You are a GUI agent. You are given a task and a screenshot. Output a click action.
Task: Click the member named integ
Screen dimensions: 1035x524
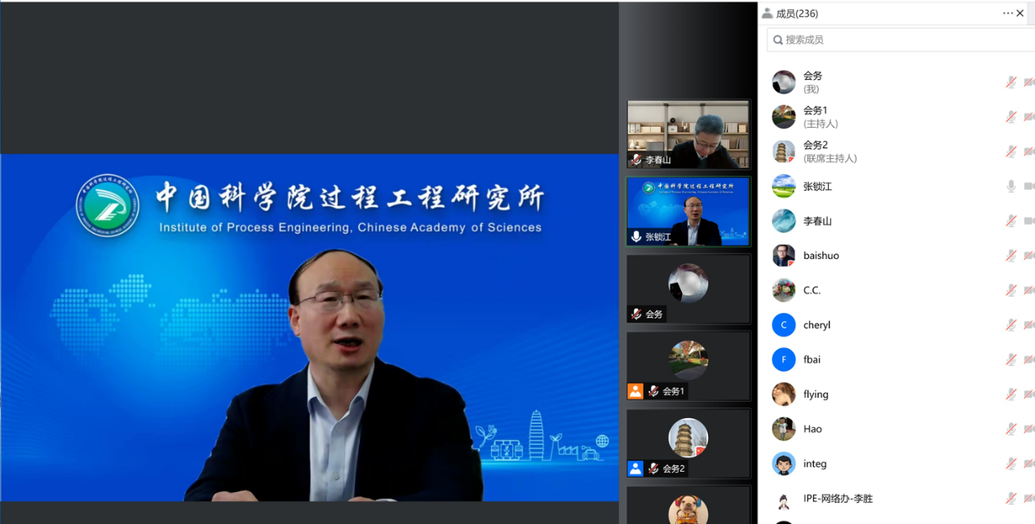815,464
